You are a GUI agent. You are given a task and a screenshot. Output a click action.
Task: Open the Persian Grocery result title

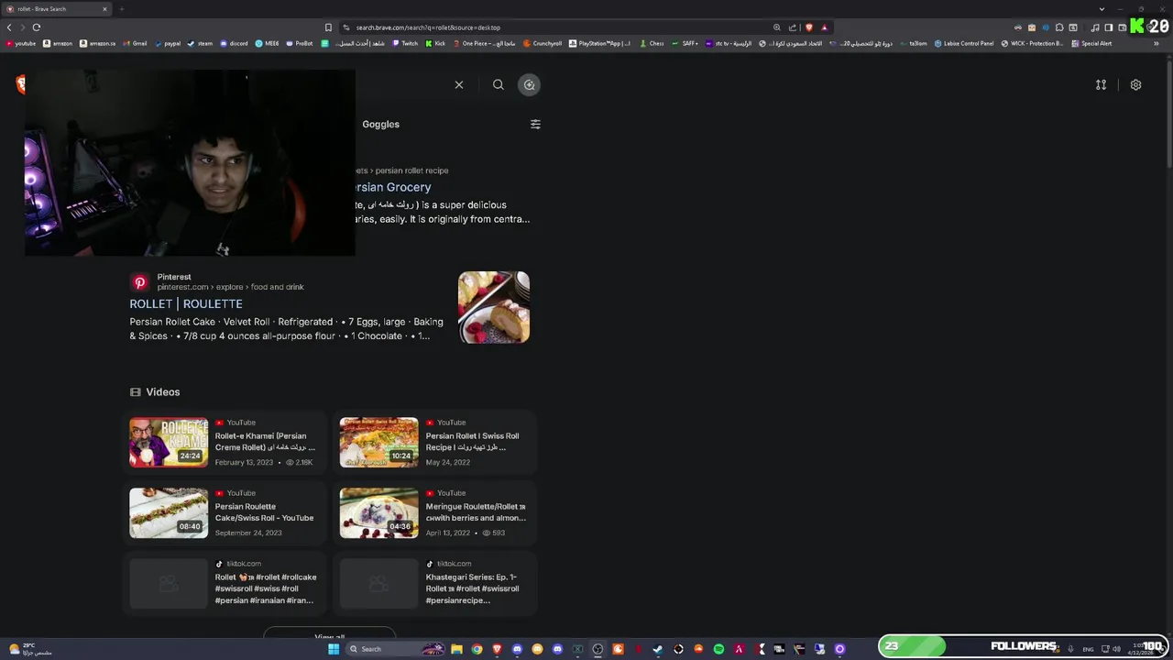[393, 187]
